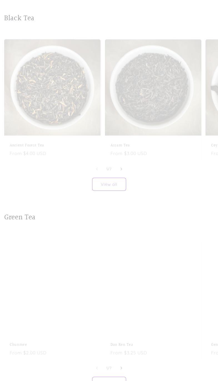Advance the Green Tea carousel to next slide
218x381 pixels.
pos(121,368)
